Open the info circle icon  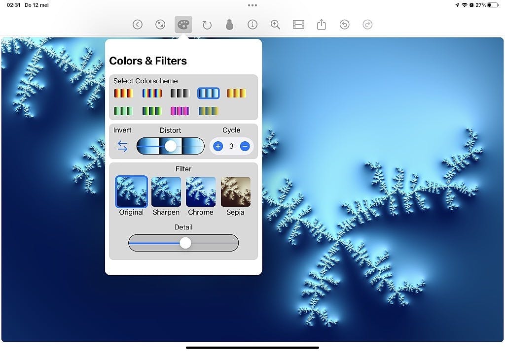coord(252,25)
